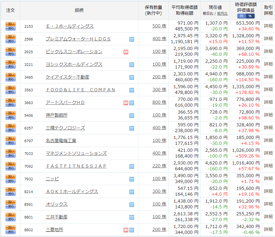Click the 買い button for ヨシックス row
Screen dimensions: 275x237
pyautogui.click(x=10, y=62)
